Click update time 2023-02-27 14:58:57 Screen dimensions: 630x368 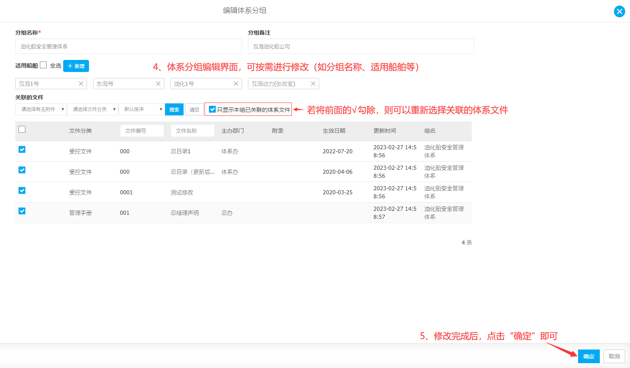coord(395,213)
